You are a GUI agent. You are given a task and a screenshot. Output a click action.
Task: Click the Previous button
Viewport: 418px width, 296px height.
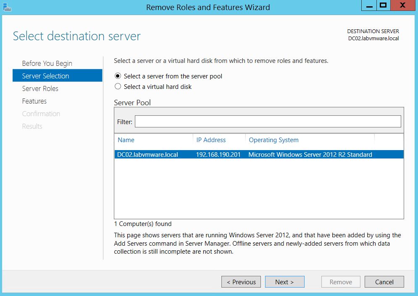pos(241,282)
